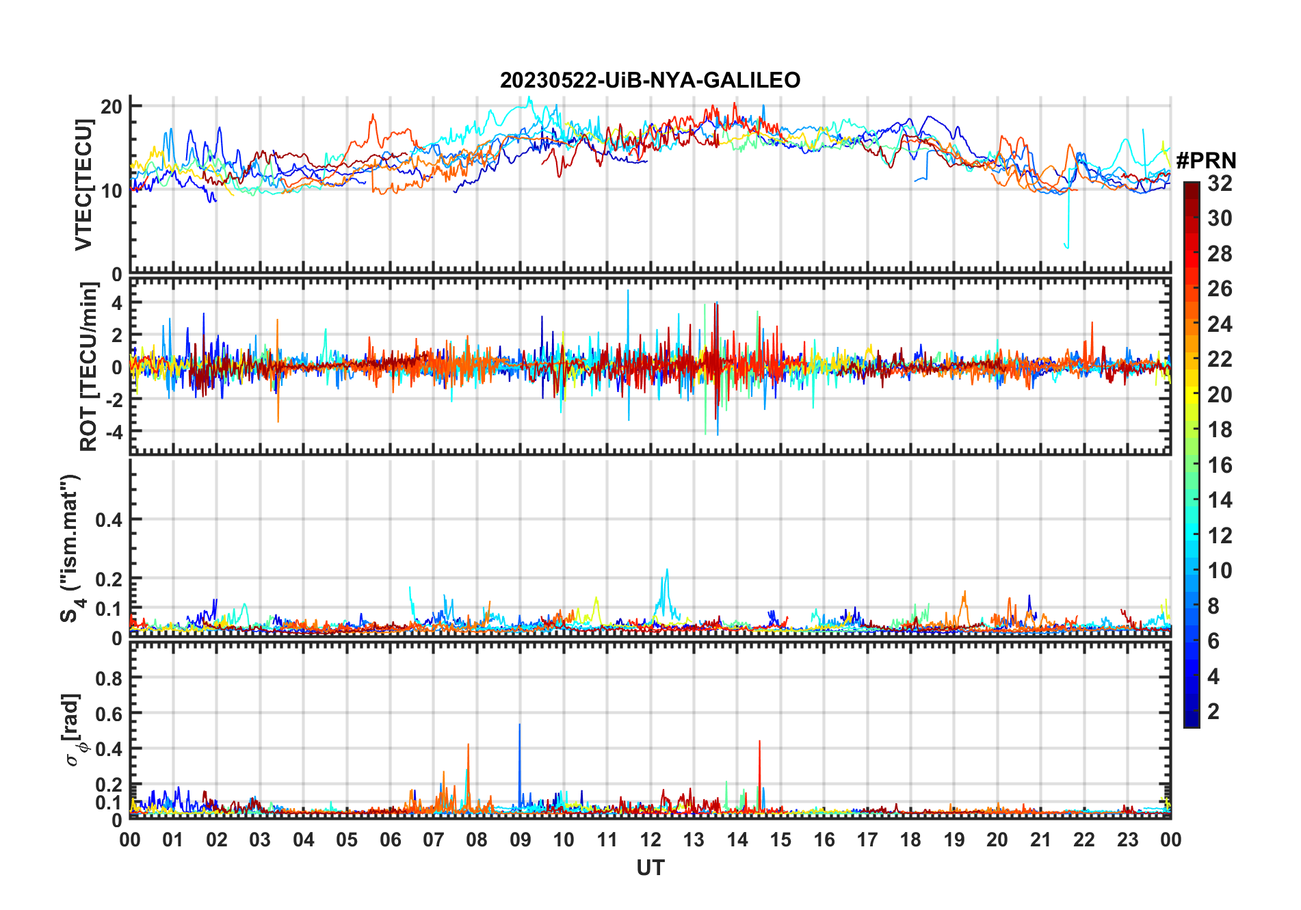1301x910 pixels.
Task: Select y-tick -4 on the ROT panel
Action: [114, 432]
